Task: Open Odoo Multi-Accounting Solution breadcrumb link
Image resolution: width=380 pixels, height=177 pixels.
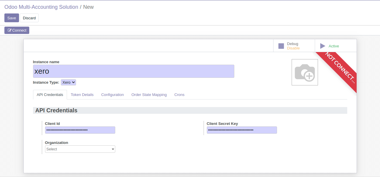Action: (41, 7)
